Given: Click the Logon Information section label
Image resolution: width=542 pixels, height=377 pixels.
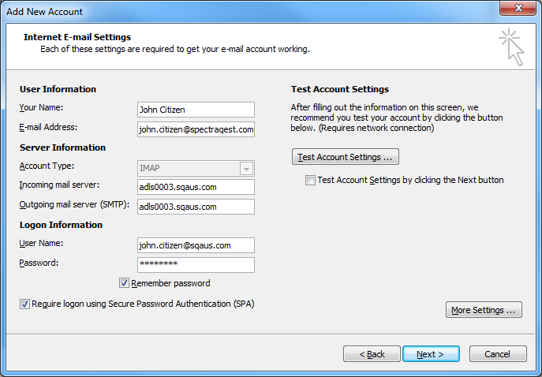Looking at the screenshot, I should click(x=61, y=225).
